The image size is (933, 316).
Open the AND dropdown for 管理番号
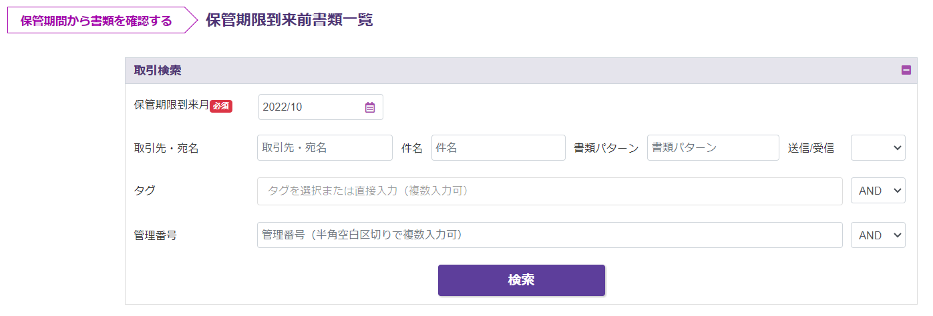(x=878, y=235)
